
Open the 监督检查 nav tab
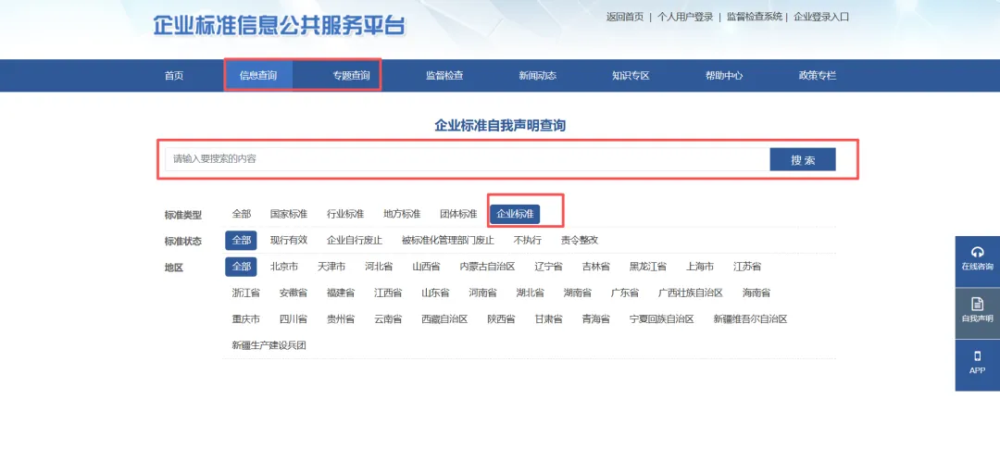click(444, 75)
